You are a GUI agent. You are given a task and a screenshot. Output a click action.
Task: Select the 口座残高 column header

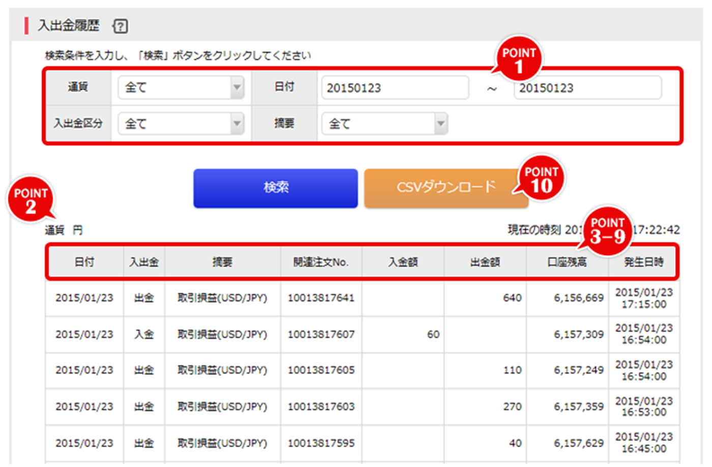[x=567, y=261]
